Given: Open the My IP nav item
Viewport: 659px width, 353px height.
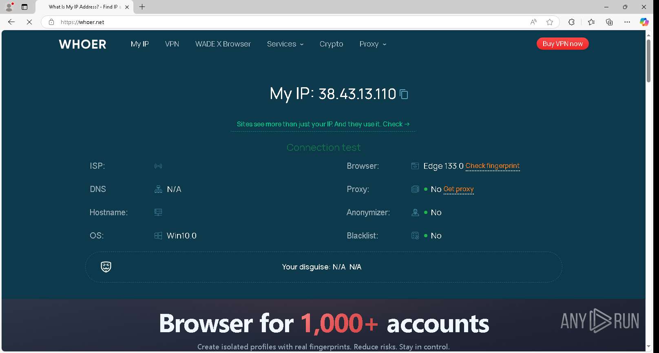Looking at the screenshot, I should (140, 44).
